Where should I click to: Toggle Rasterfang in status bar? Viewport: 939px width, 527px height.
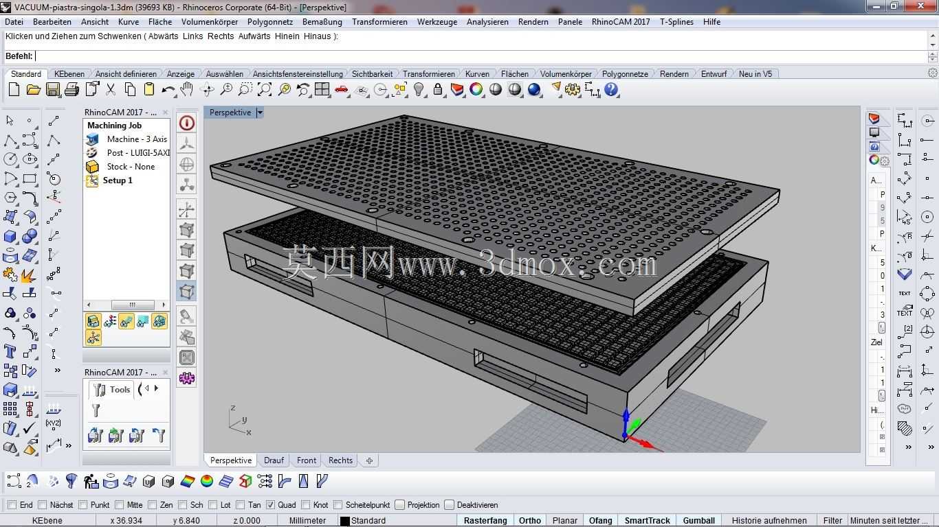click(x=485, y=520)
